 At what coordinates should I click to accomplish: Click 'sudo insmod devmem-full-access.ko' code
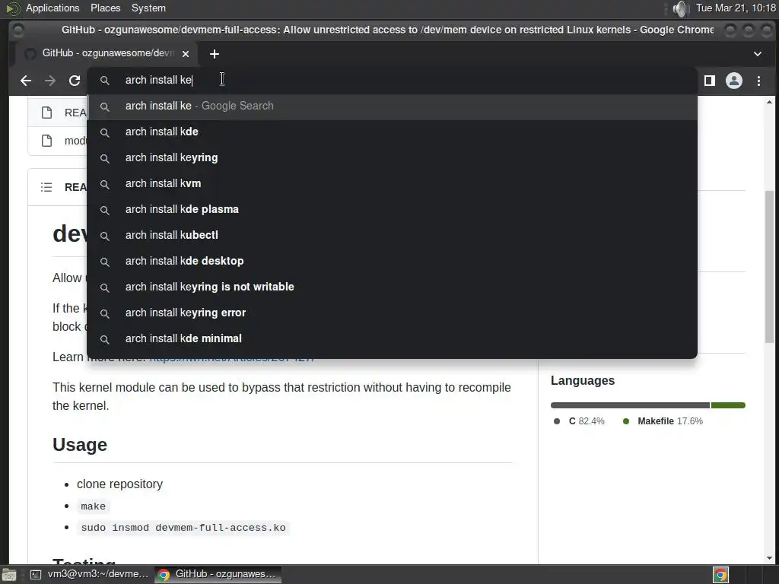point(183,528)
